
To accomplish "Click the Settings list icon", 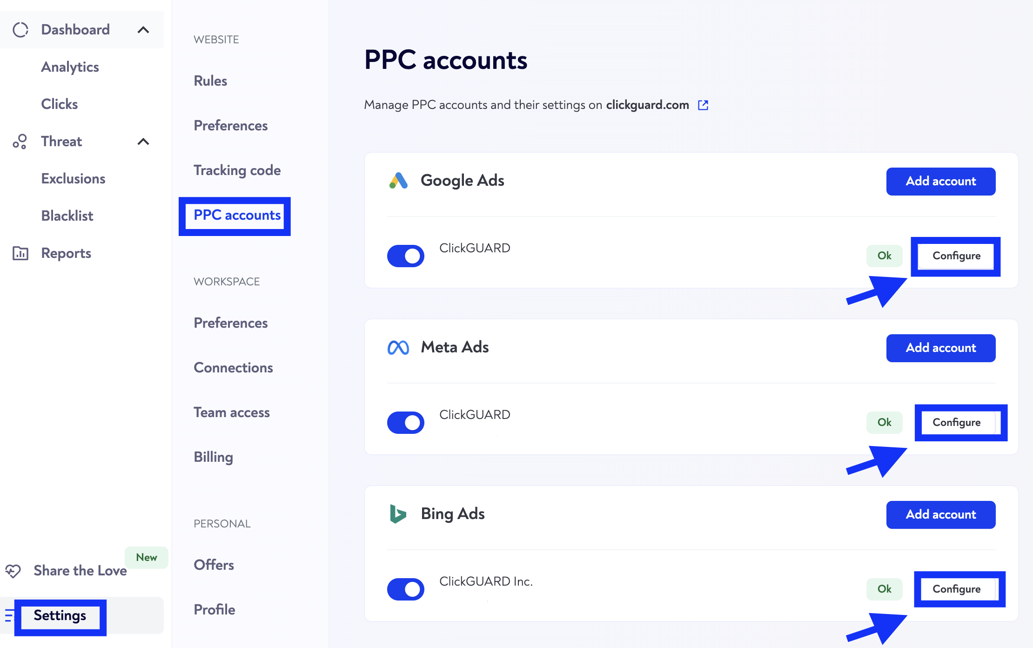I will coord(9,615).
